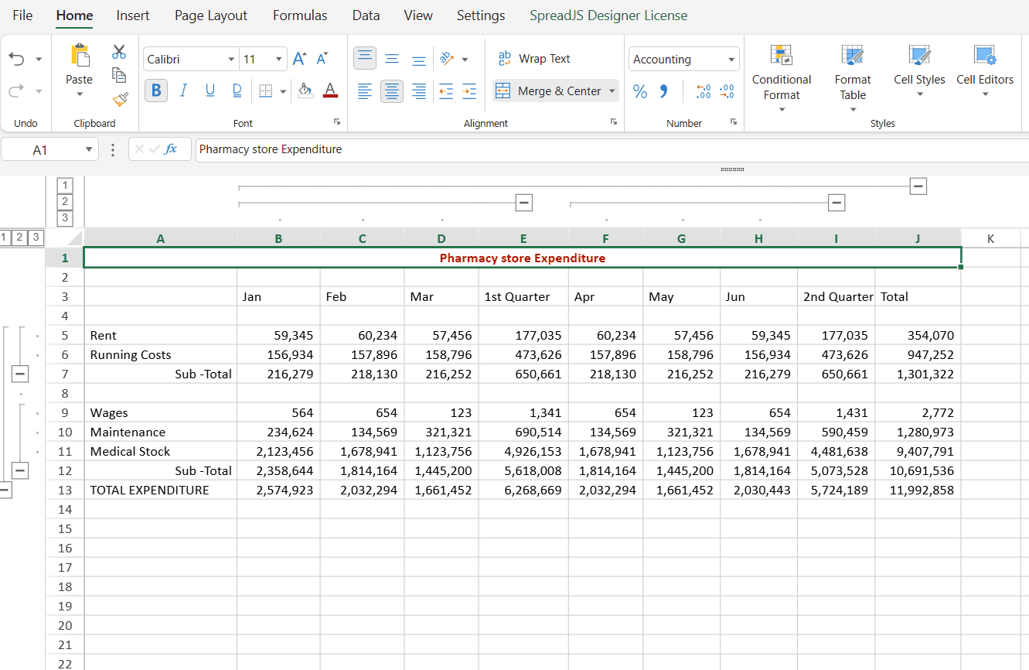The width and height of the screenshot is (1029, 670).
Task: Switch to the View tab
Action: point(418,15)
